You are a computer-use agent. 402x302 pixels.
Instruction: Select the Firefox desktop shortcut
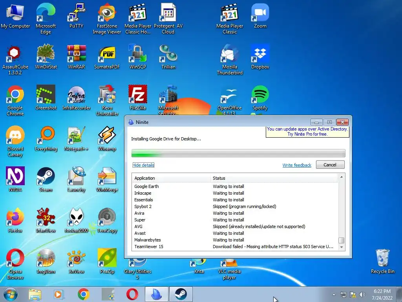click(x=15, y=220)
